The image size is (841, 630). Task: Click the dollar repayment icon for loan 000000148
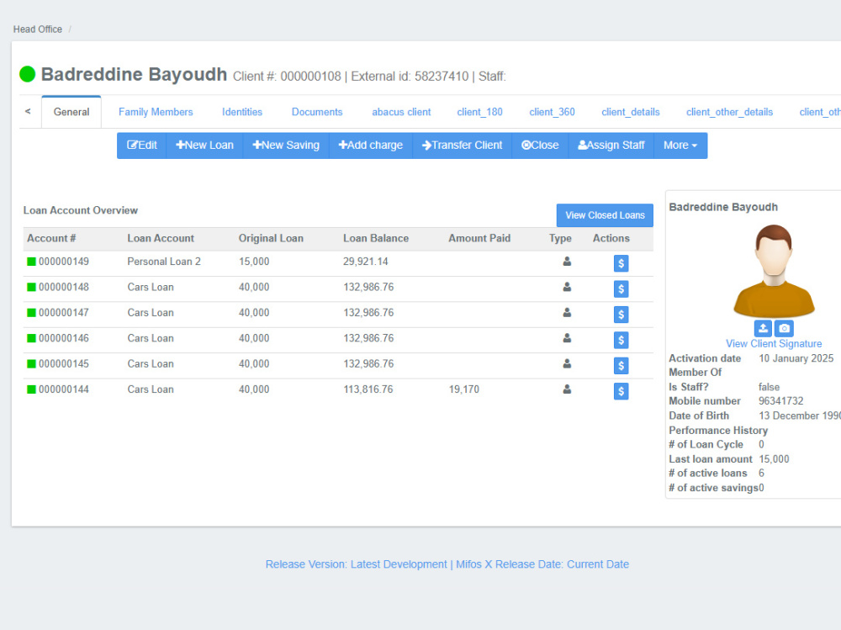[621, 289]
